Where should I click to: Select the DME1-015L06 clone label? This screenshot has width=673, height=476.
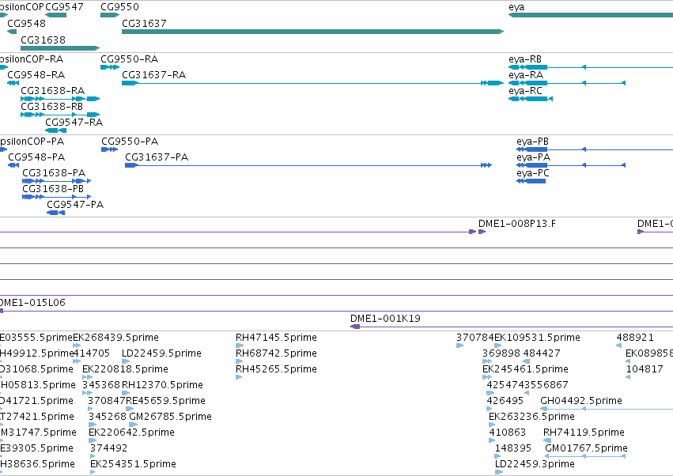pyautogui.click(x=32, y=303)
